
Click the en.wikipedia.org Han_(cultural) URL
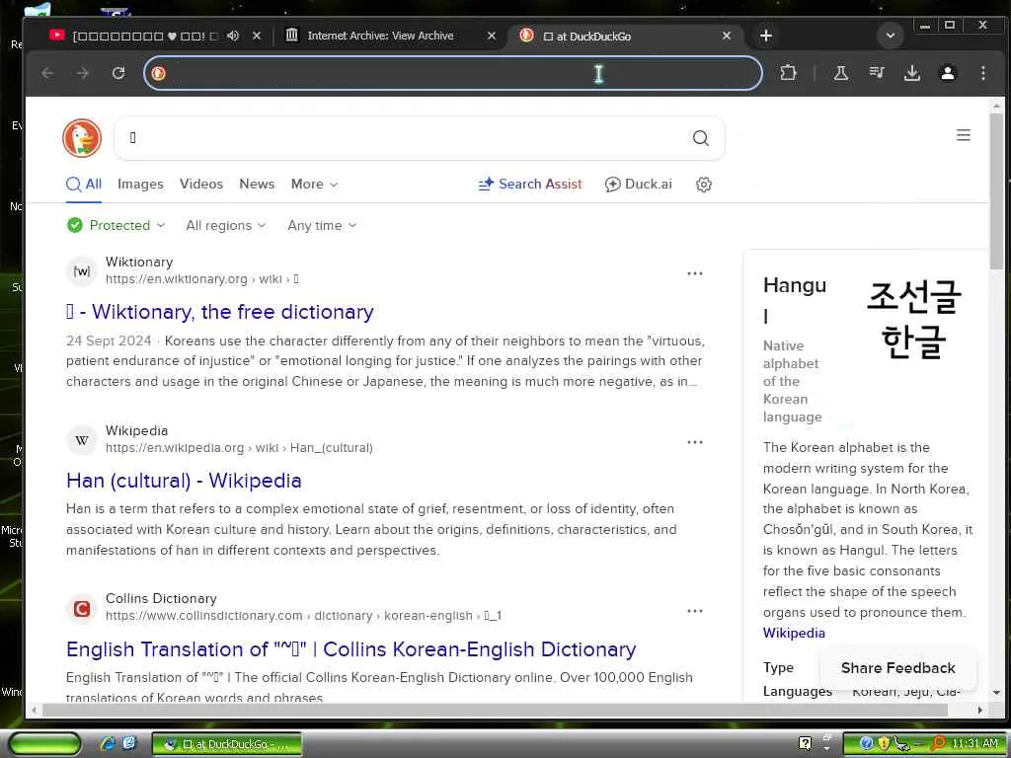click(x=239, y=448)
